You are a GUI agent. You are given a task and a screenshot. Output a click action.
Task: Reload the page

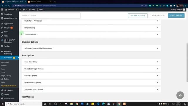pyautogui.click(x=9, y=6)
